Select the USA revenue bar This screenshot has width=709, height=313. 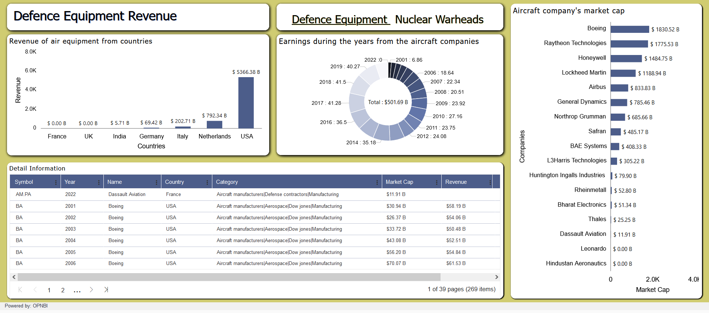tap(246, 103)
